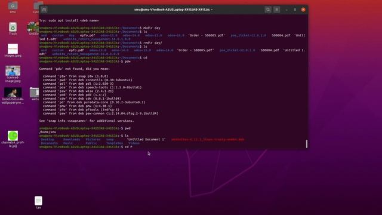Select the images.jpeg desktop file

pos(13,50)
